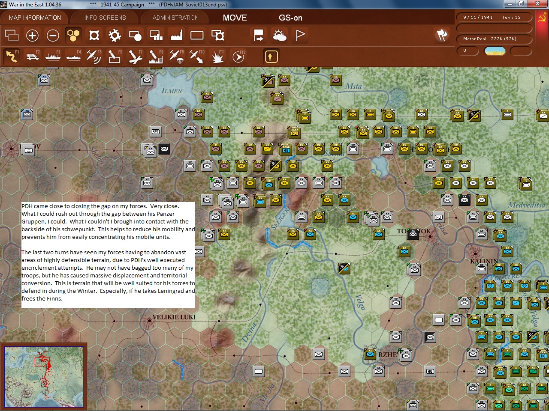The width and height of the screenshot is (549, 411).
Task: Select F6 bomb unit mode icon
Action: (115, 56)
